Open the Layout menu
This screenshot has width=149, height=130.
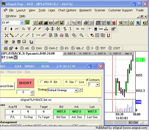21,10
